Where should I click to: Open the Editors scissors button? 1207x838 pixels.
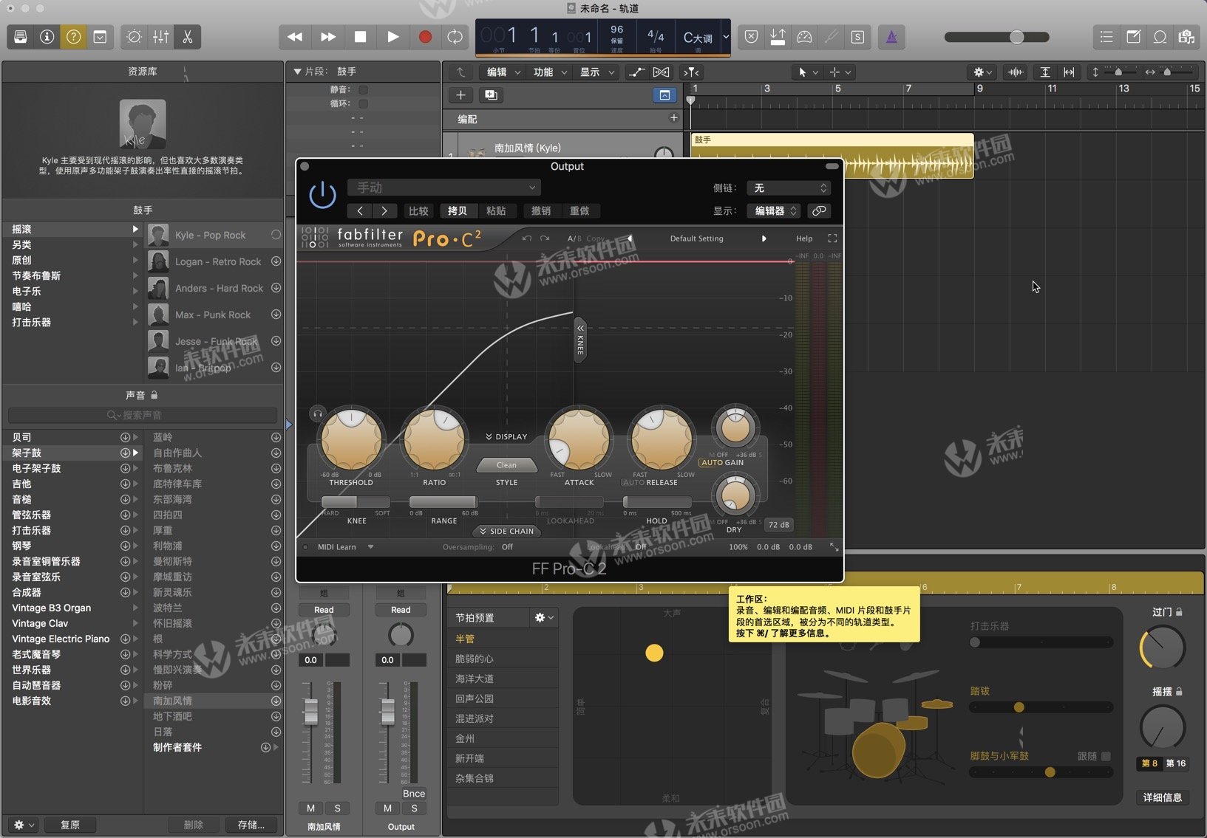tap(187, 37)
